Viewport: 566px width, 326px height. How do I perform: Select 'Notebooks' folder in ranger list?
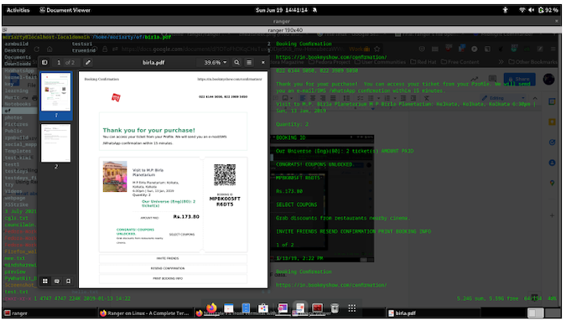tap(18, 104)
